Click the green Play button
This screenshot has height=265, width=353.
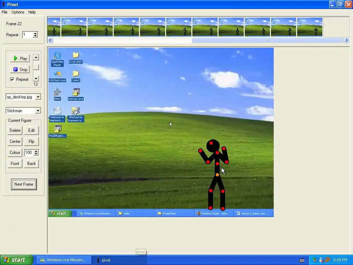[x=20, y=59]
